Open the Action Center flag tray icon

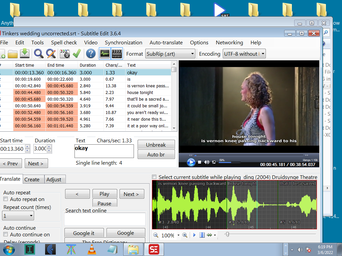point(308,250)
